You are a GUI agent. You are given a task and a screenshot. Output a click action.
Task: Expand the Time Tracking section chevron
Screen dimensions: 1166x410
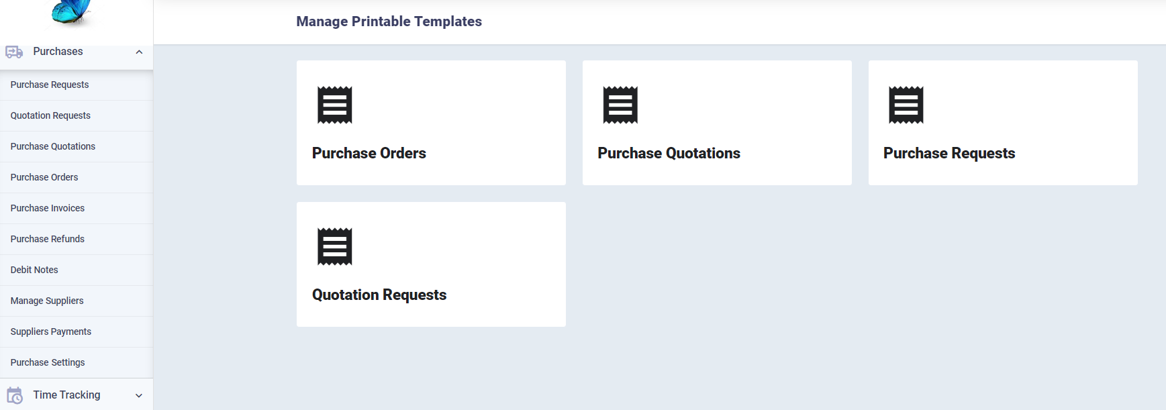pos(139,395)
